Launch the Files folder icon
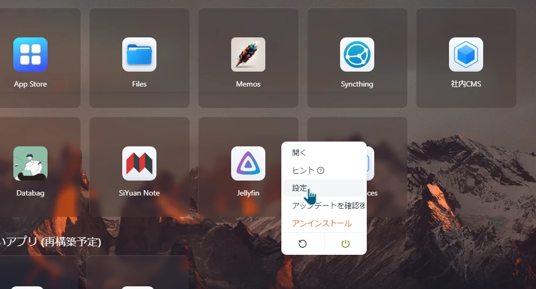 click(x=139, y=54)
